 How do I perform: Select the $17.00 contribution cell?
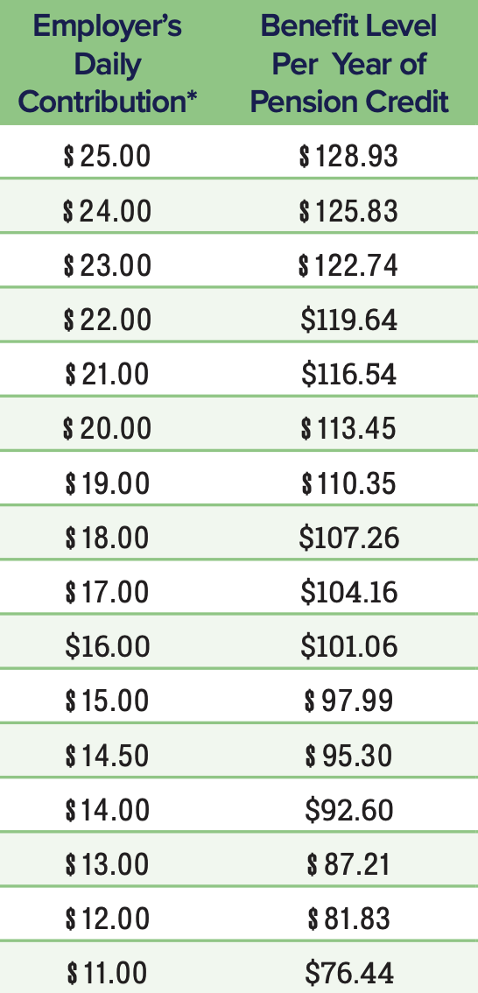[x=108, y=591]
